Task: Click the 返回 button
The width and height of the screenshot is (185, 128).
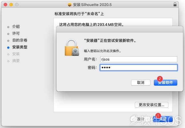Action: [140, 119]
